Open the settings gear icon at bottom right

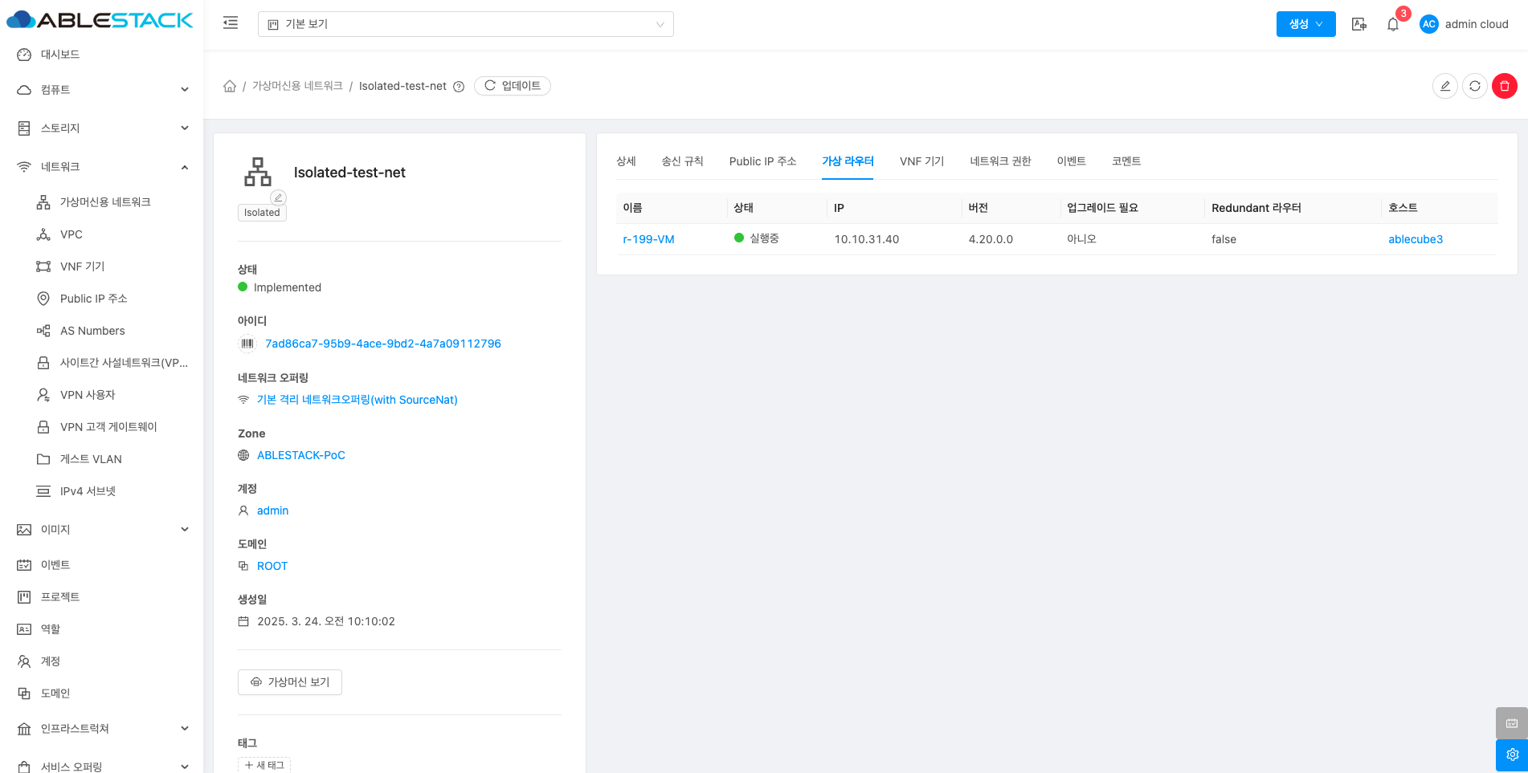1511,755
